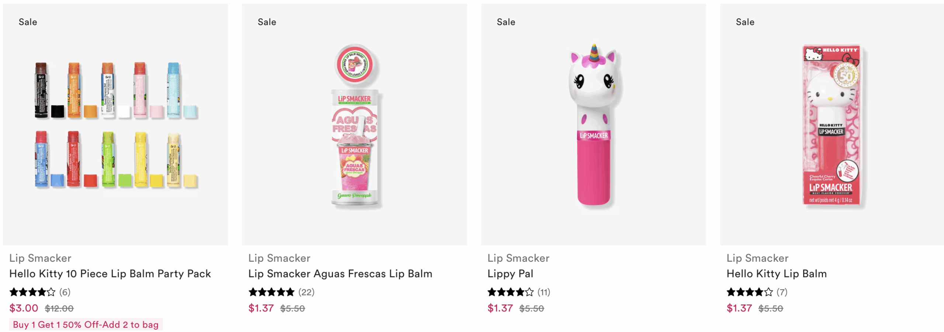Screen dimensions: 944x332
Task: Click the Lip Smacker brand above Hello Kitty Lip Balm
Action: tap(757, 258)
